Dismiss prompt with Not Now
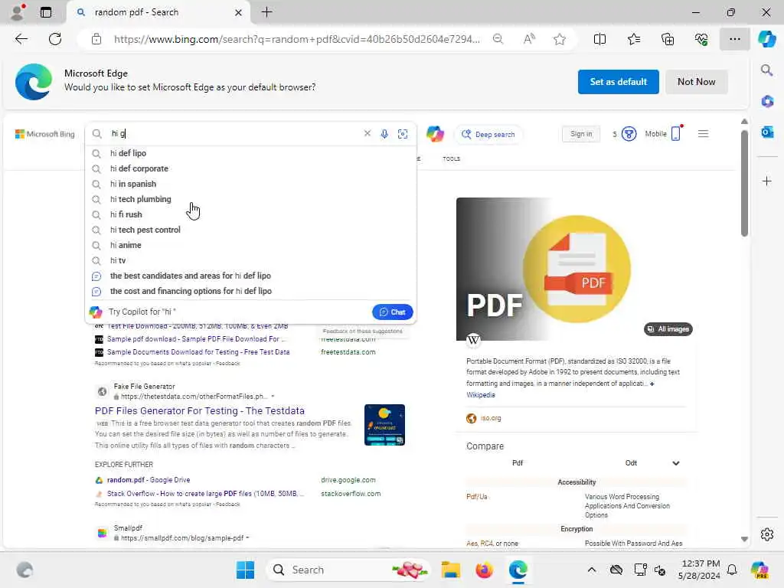 click(696, 81)
